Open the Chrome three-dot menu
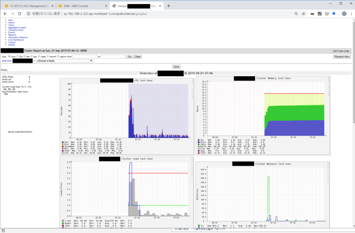The image size is (355, 233). click(x=352, y=14)
